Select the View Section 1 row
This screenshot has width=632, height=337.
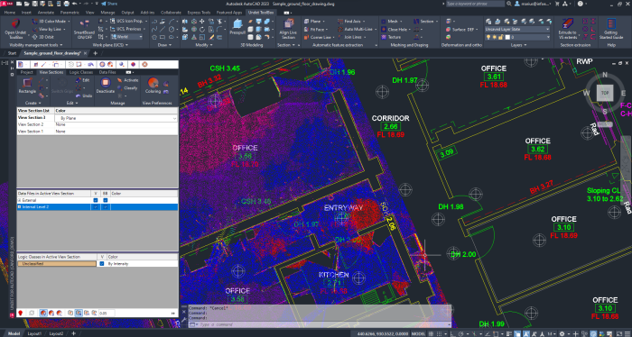click(98, 132)
